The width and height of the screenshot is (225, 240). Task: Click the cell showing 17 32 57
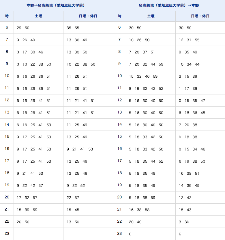[38, 198]
